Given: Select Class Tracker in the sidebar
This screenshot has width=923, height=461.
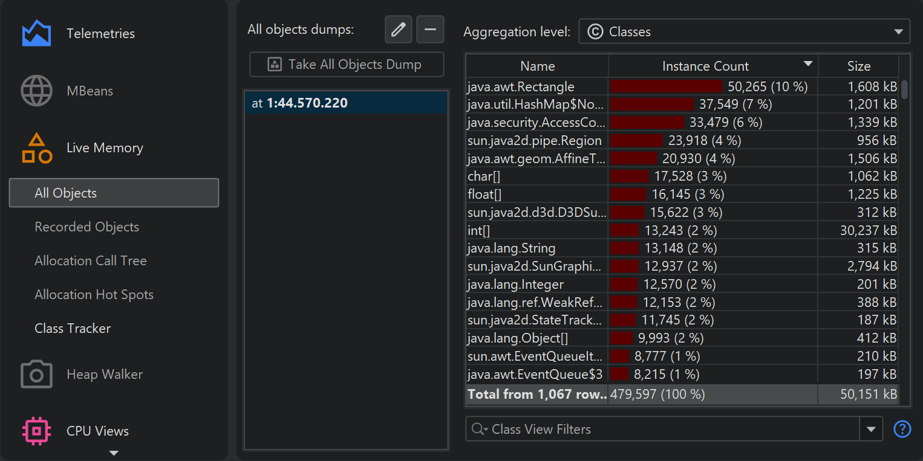Looking at the screenshot, I should pyautogui.click(x=73, y=329).
